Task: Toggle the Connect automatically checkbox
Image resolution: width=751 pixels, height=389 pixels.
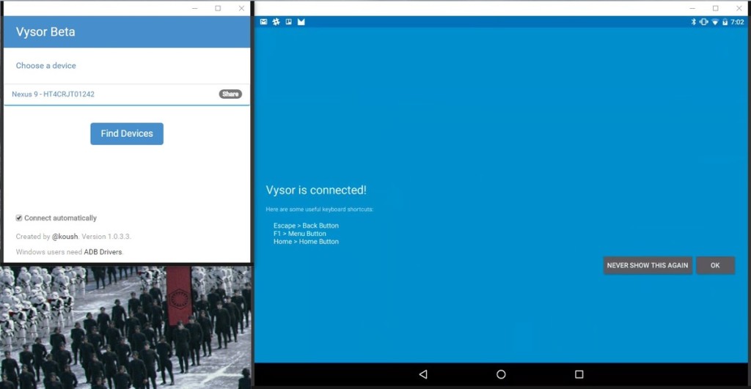Action: tap(18, 218)
